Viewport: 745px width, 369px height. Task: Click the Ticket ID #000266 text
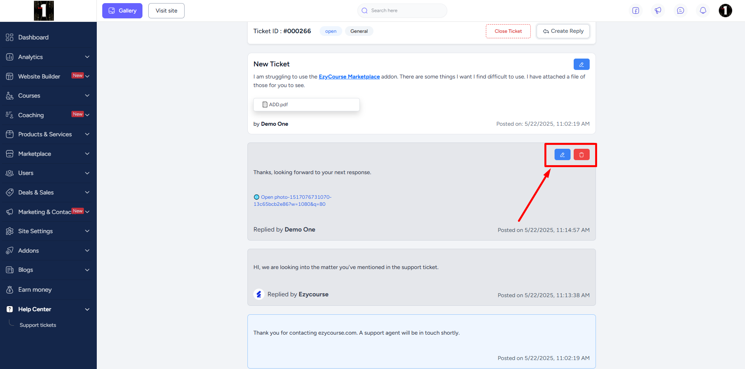click(x=282, y=31)
